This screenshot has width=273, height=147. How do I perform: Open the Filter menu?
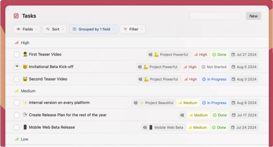pyautogui.click(x=133, y=29)
